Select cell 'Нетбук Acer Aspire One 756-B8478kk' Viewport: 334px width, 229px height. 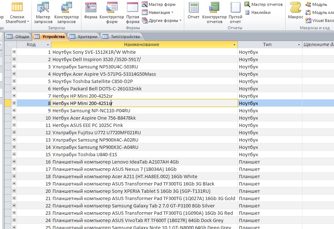pyautogui.click(x=144, y=118)
